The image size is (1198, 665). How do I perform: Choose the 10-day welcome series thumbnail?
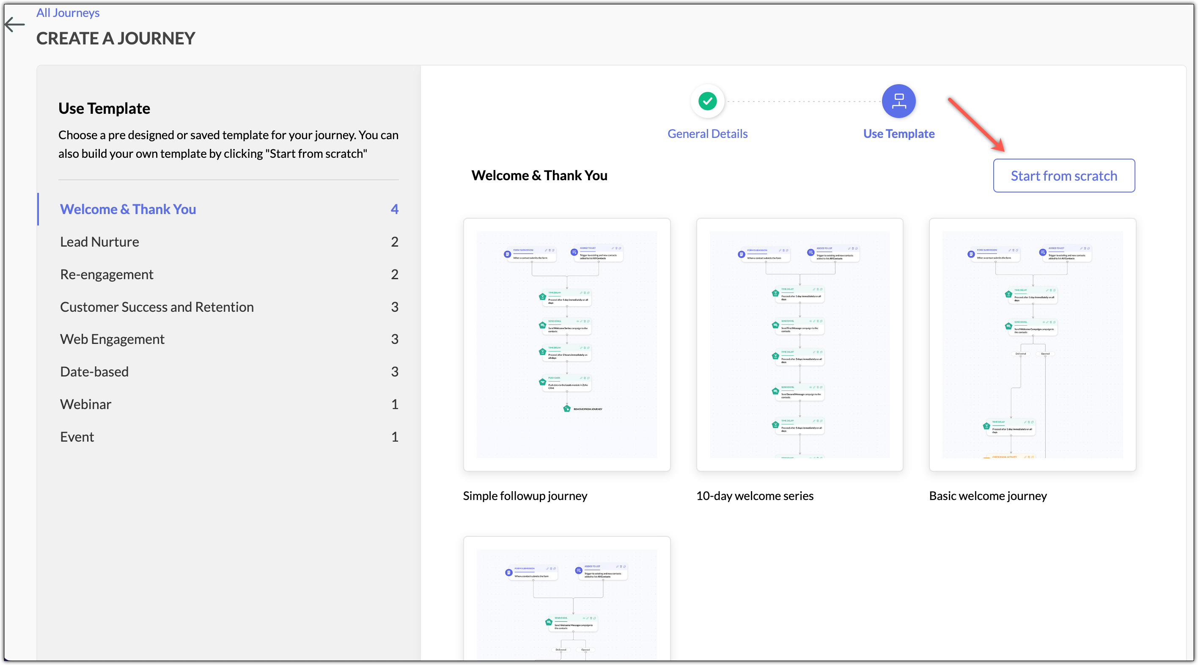click(x=800, y=345)
